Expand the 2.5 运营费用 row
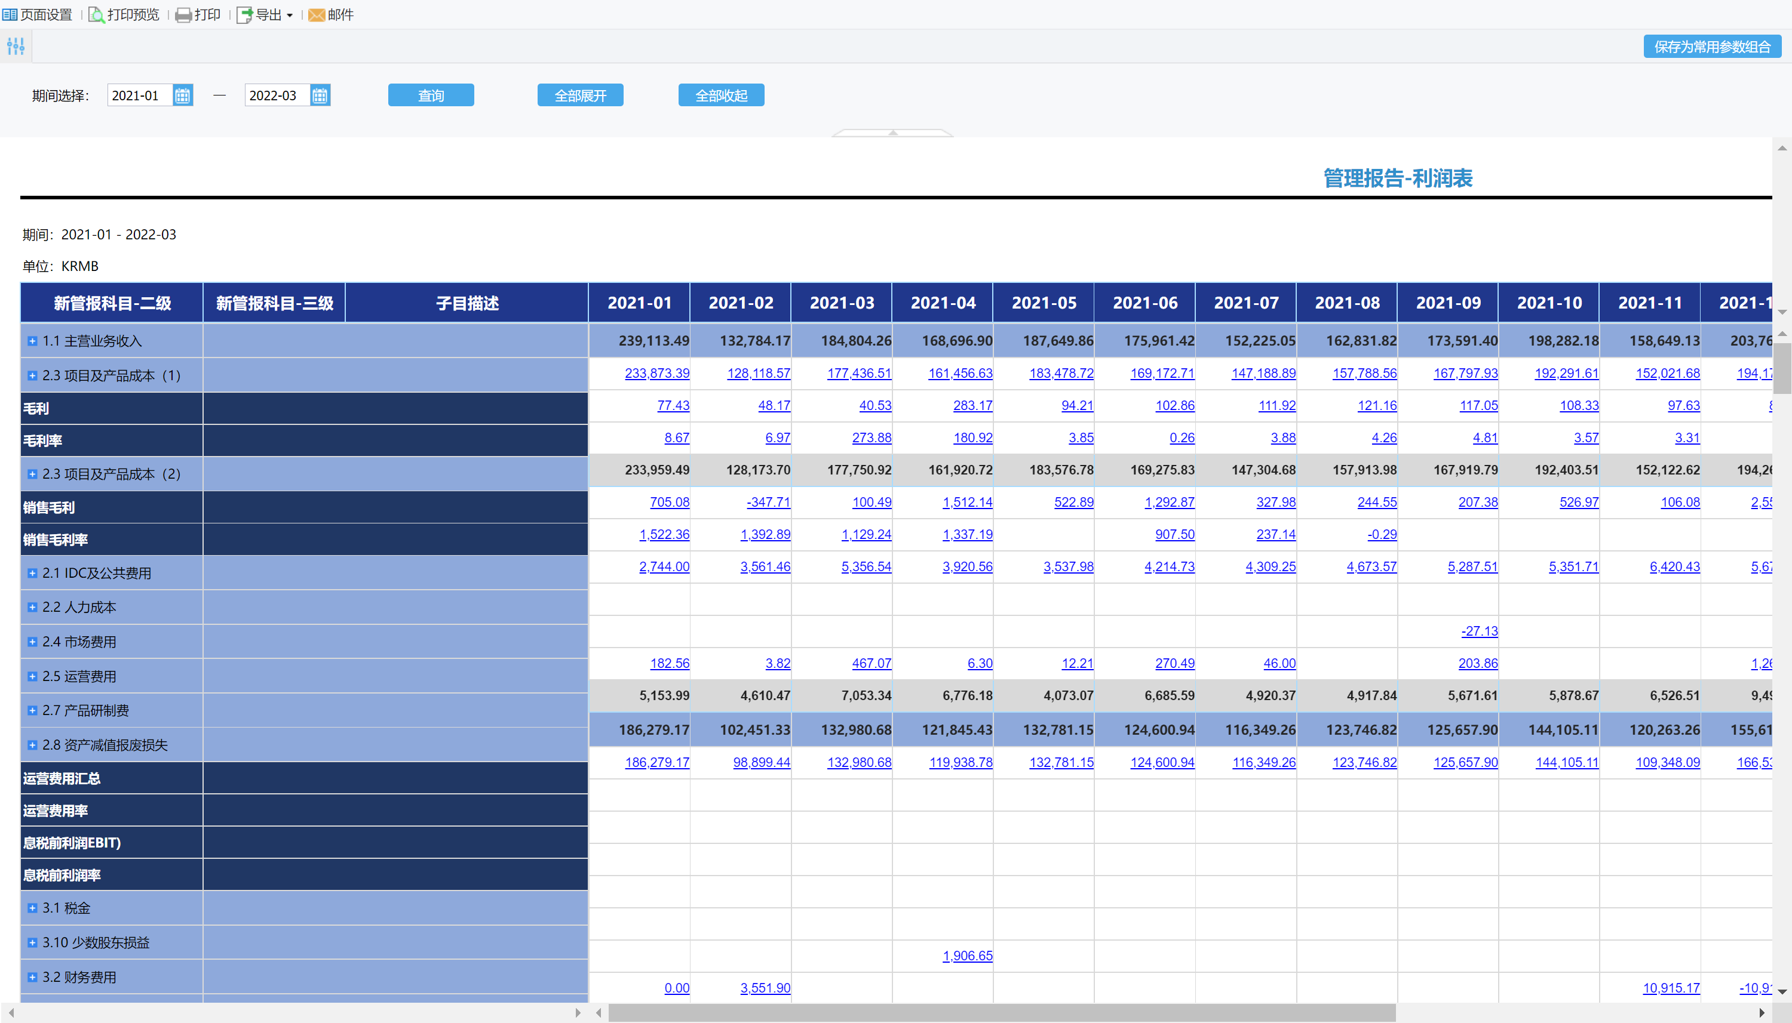Screen dimensions: 1792x1023 [32, 677]
